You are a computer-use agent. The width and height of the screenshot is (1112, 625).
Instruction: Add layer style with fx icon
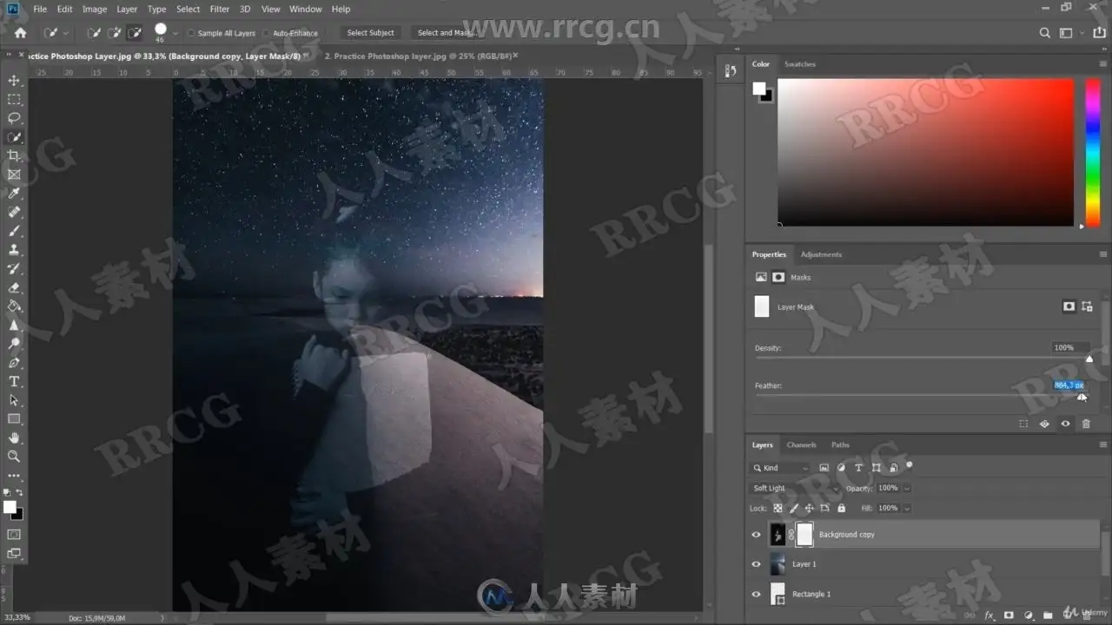click(990, 615)
